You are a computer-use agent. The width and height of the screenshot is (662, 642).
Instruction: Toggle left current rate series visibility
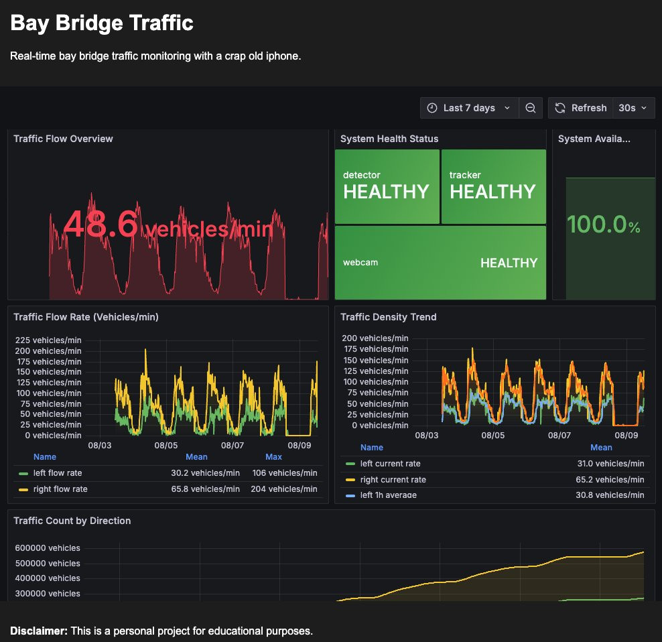[x=390, y=464]
